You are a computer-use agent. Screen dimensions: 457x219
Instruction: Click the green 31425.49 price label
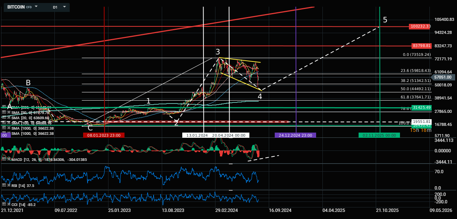(421, 108)
